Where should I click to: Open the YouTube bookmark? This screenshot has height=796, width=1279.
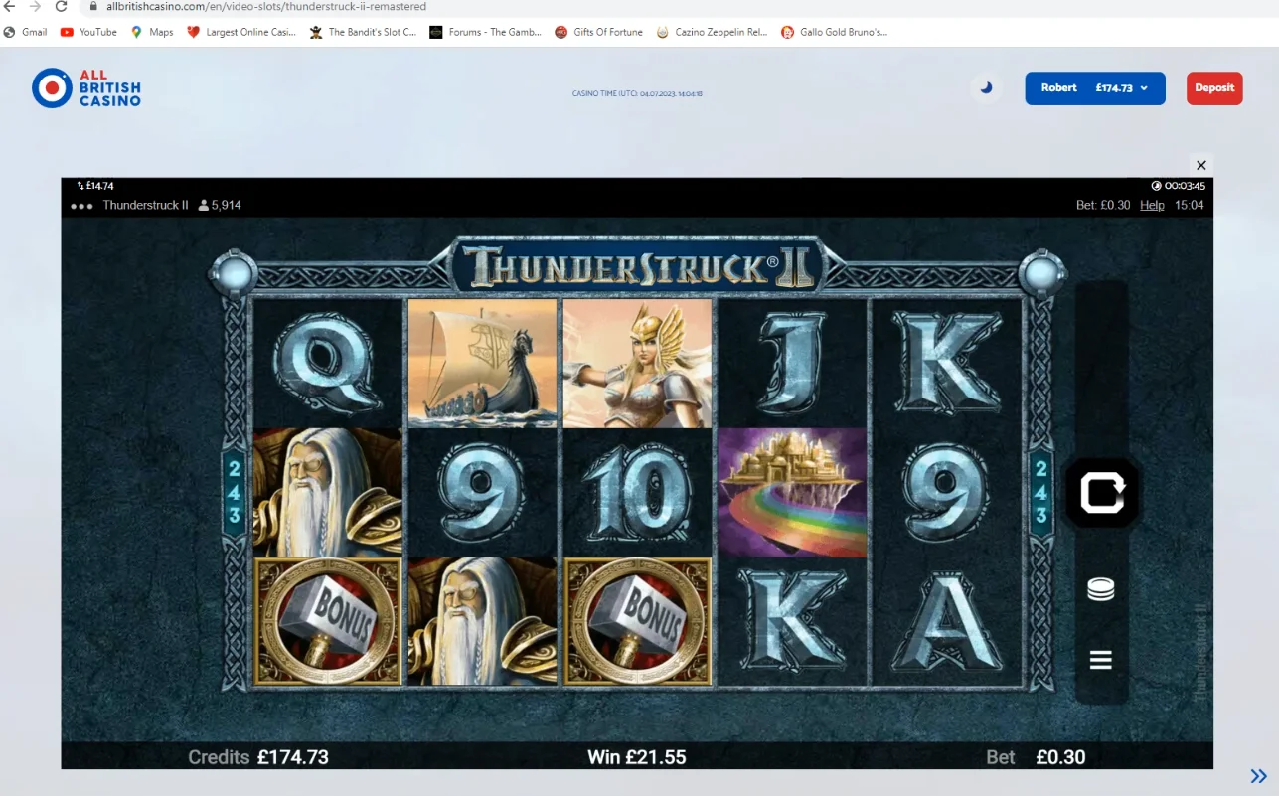click(88, 32)
